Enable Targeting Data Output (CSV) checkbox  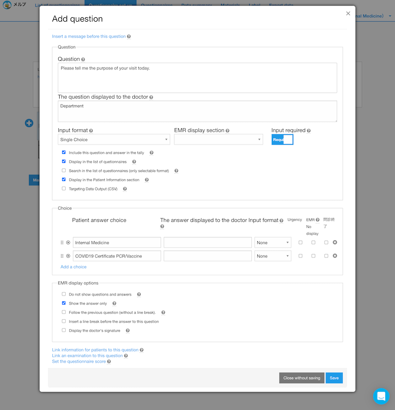click(x=64, y=188)
